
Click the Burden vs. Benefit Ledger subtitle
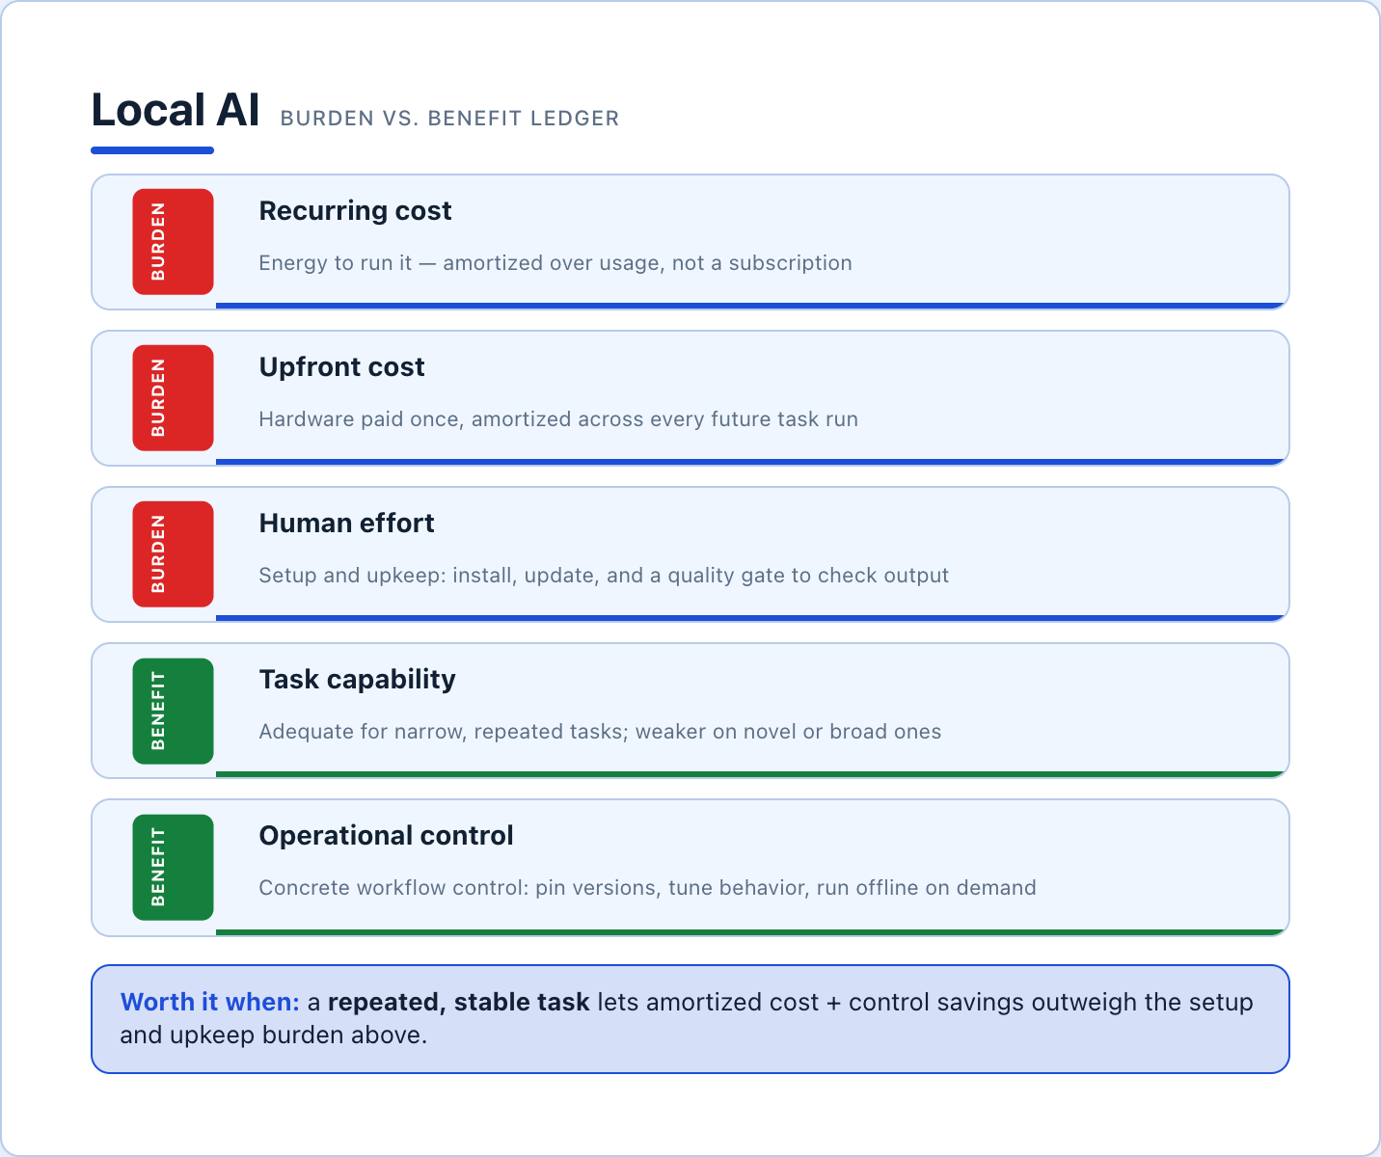coord(449,119)
